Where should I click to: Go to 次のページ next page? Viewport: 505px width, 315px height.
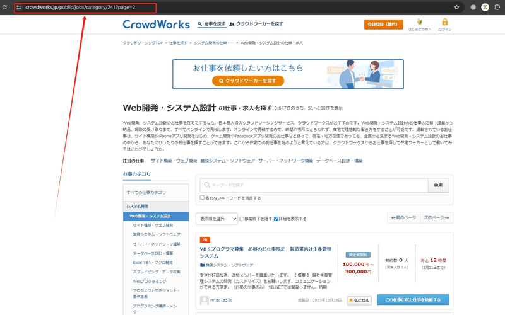436,217
